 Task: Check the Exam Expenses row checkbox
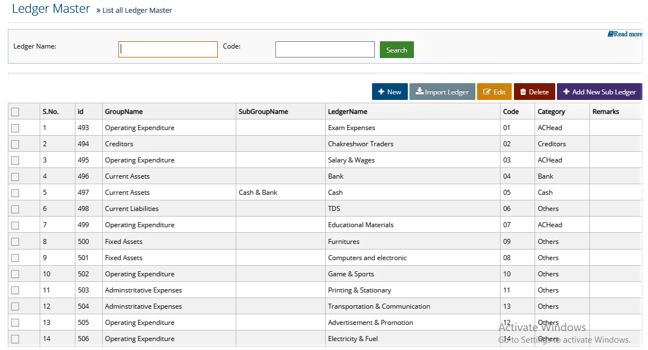[x=15, y=128]
